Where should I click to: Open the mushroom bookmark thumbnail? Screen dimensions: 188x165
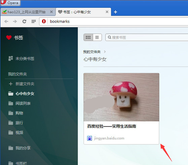(121, 97)
